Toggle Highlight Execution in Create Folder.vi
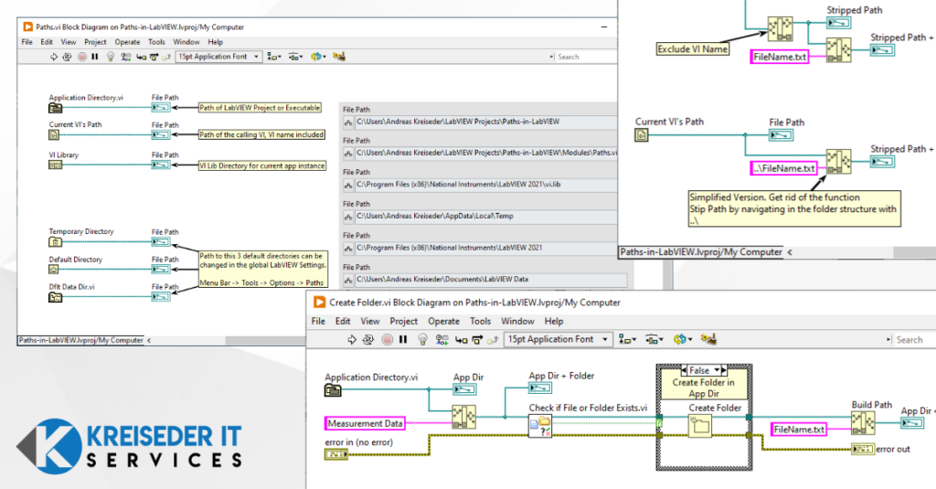936x489 pixels. tap(422, 340)
